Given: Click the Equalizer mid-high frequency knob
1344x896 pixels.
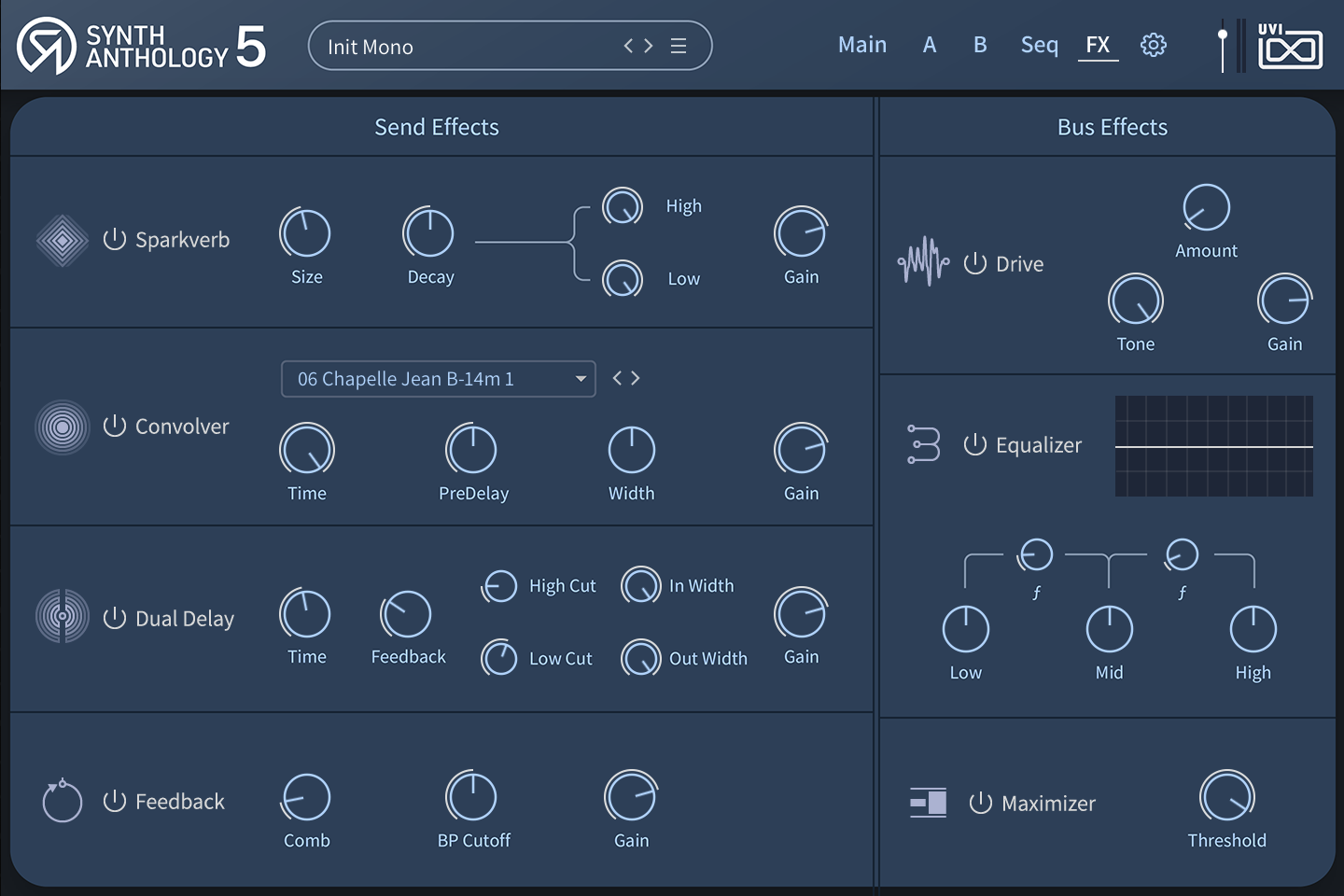Looking at the screenshot, I should click(x=1182, y=554).
